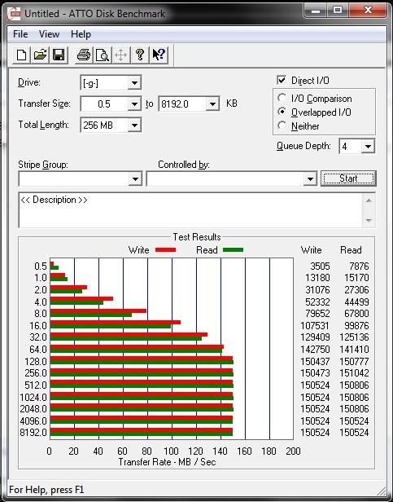Open the Help menu
This screenshot has height=502, width=393.
pyautogui.click(x=81, y=34)
